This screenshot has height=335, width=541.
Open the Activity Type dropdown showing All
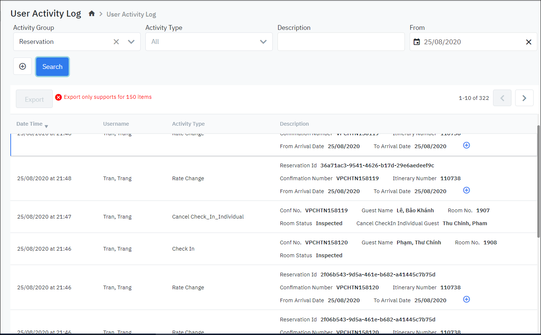tap(263, 42)
